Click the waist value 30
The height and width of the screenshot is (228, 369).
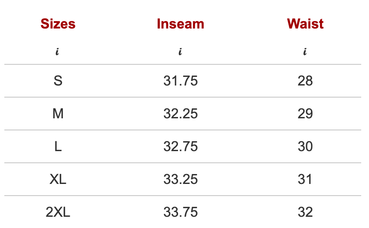(x=305, y=146)
